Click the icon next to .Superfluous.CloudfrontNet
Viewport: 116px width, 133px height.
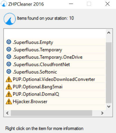(x=9, y=64)
